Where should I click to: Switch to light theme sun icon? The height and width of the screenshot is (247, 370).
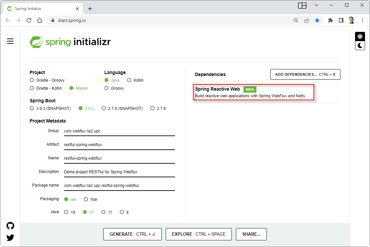[360, 37]
